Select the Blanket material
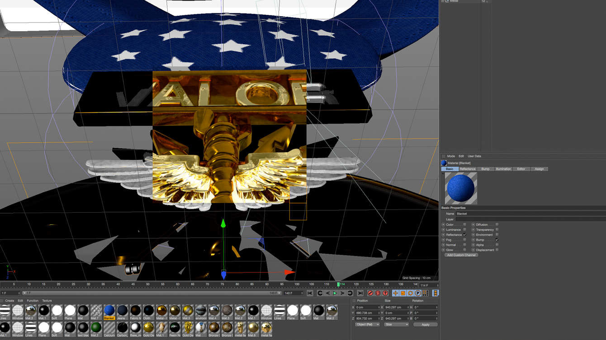Viewport: 606px width, 340px height. pyautogui.click(x=109, y=312)
